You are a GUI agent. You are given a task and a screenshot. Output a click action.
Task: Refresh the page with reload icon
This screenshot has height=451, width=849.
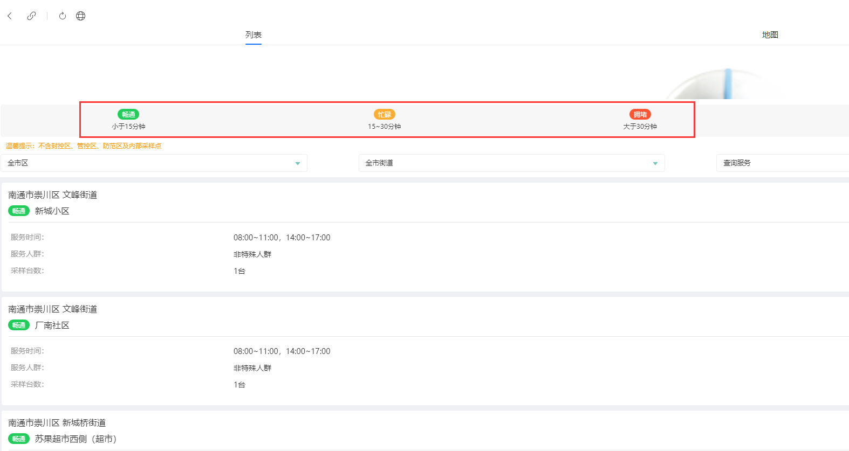tap(63, 16)
